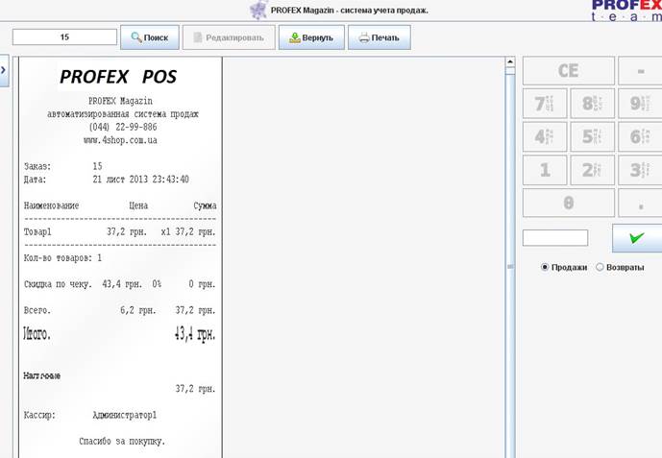Tap the decimal point key
The width and height of the screenshot is (662, 458).
pos(640,203)
